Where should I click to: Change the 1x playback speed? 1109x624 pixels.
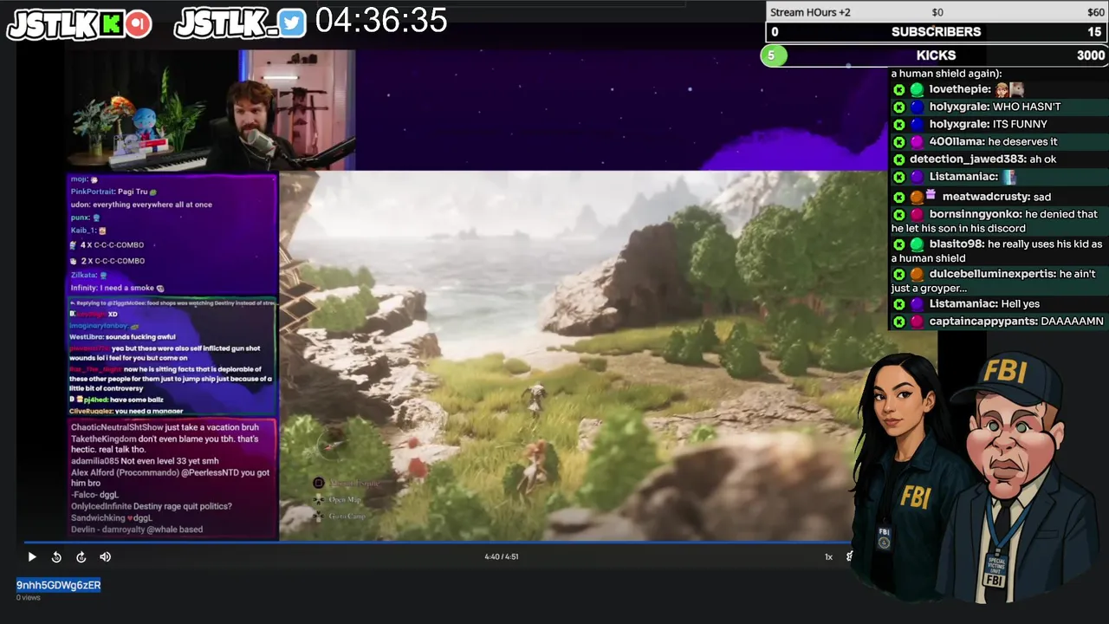828,557
